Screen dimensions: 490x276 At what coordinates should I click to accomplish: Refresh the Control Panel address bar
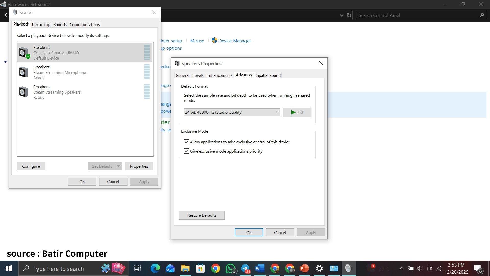[349, 15]
